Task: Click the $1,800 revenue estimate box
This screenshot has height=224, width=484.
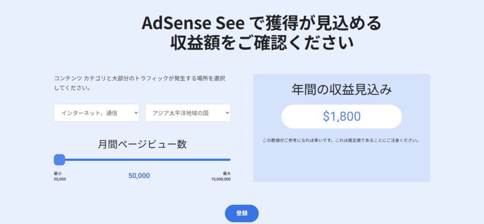Action: tap(341, 116)
